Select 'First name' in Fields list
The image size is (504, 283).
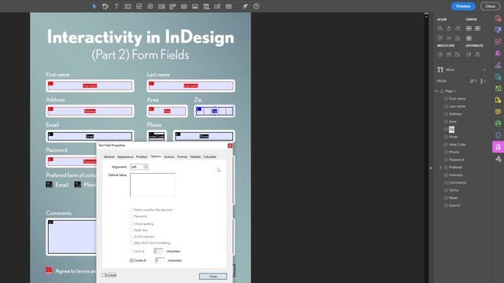(457, 99)
